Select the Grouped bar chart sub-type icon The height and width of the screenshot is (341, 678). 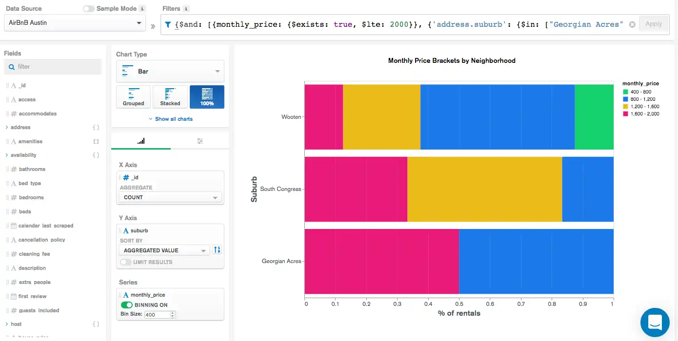(133, 96)
